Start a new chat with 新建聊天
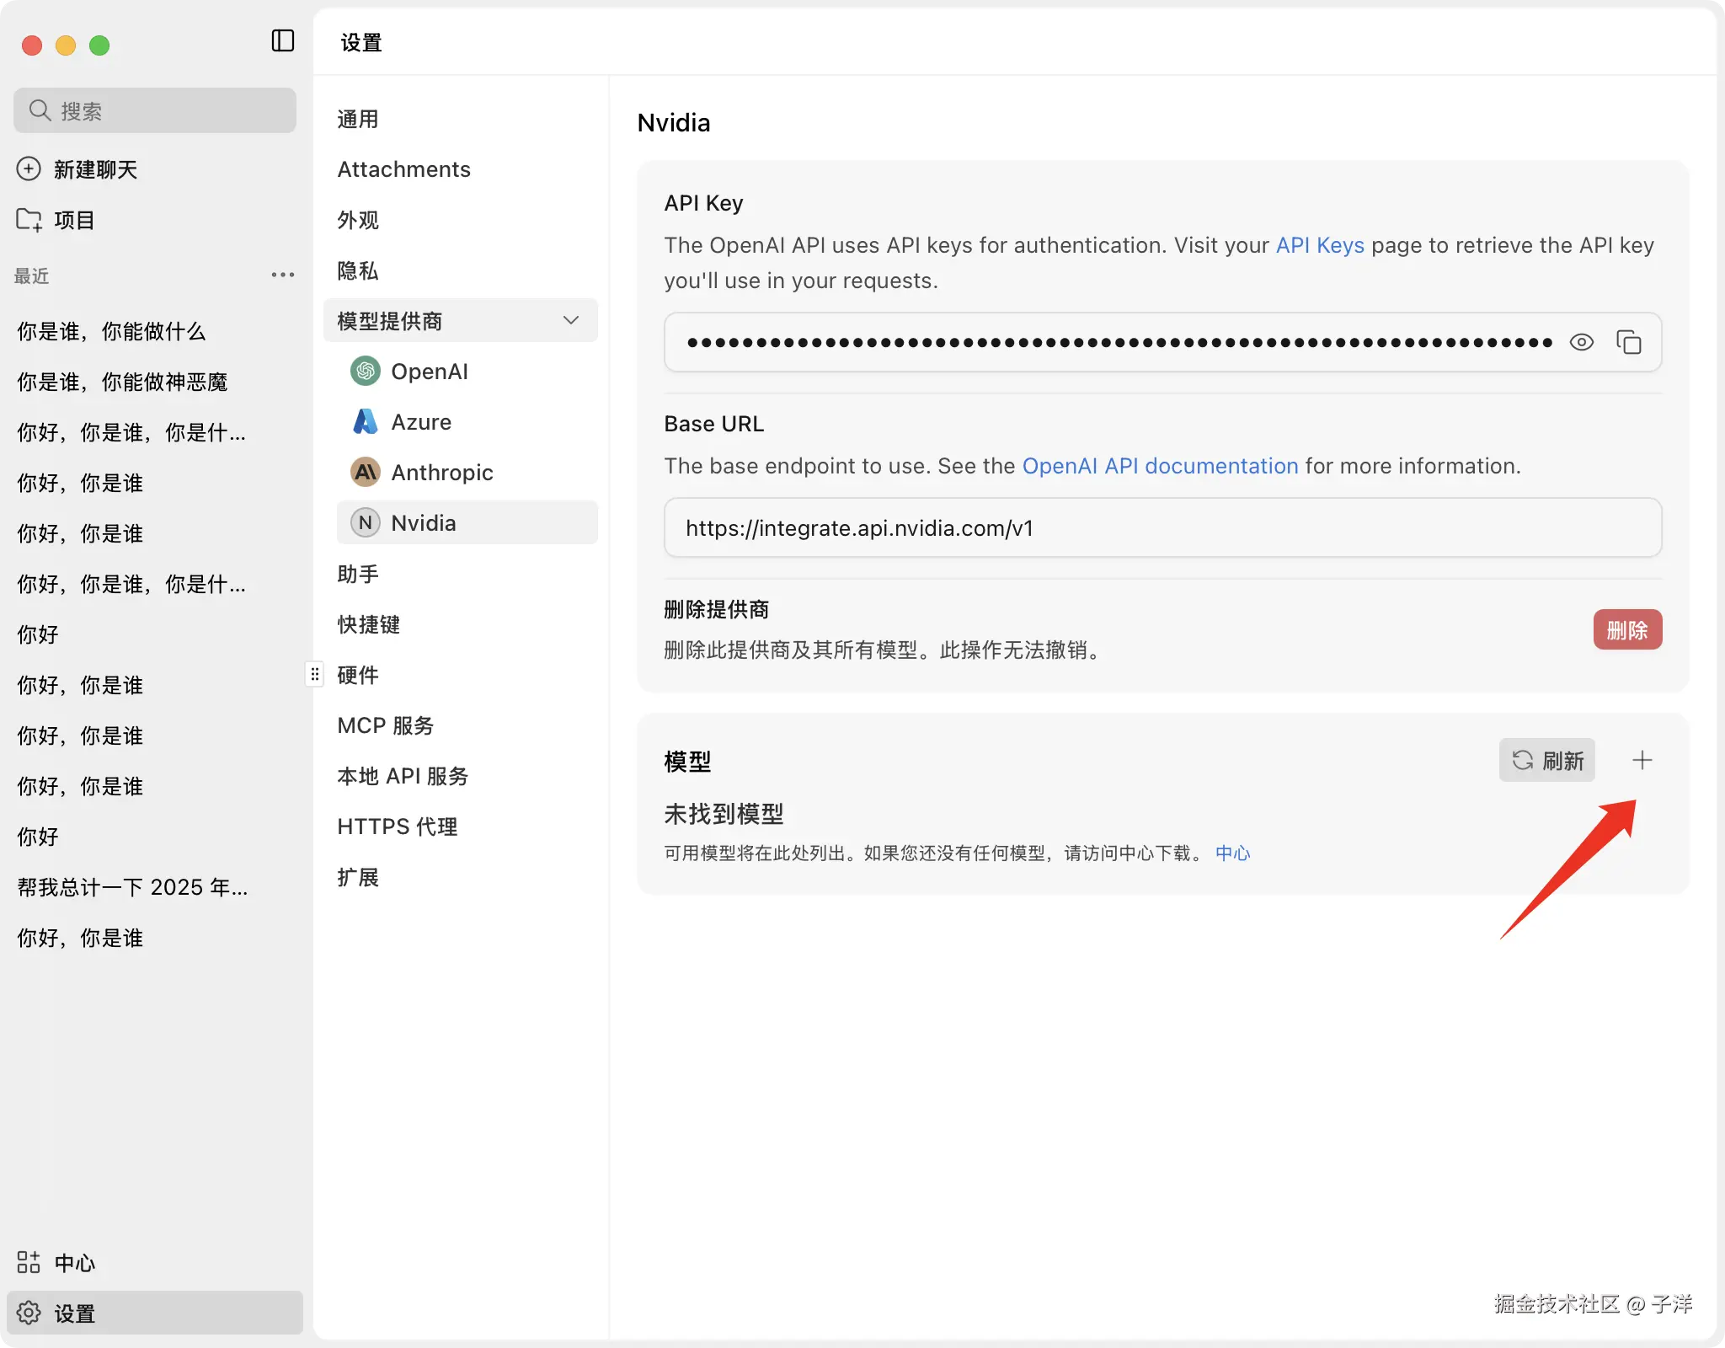The height and width of the screenshot is (1348, 1725). tap(94, 169)
